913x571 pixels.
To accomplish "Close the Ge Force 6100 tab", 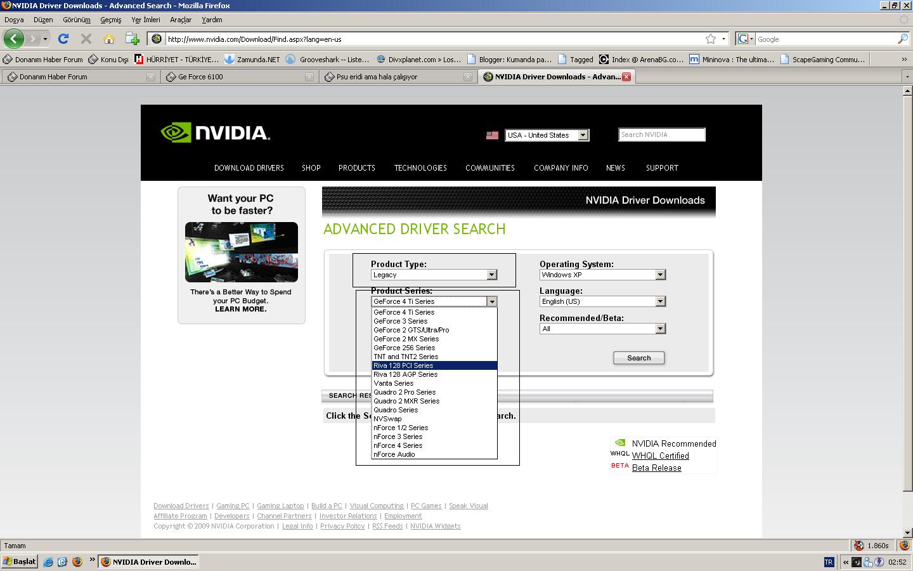I will pyautogui.click(x=309, y=77).
